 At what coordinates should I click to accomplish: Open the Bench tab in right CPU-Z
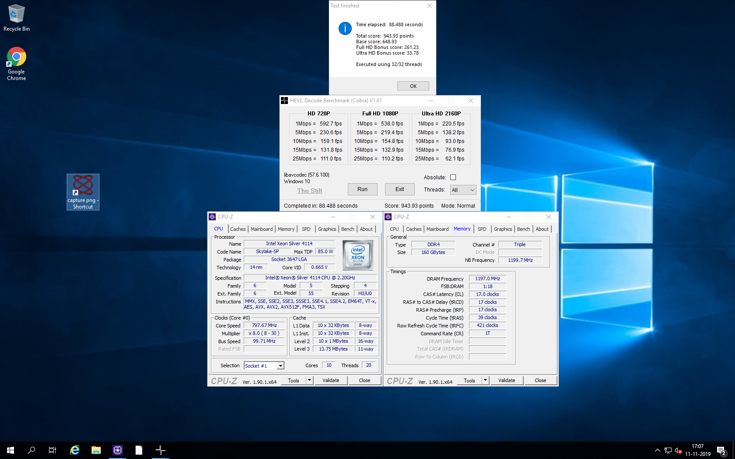[524, 229]
